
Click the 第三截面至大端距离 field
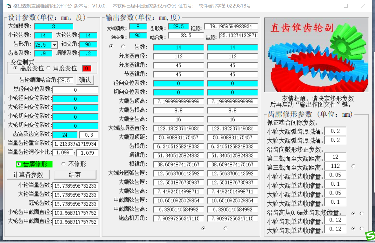click(335, 166)
